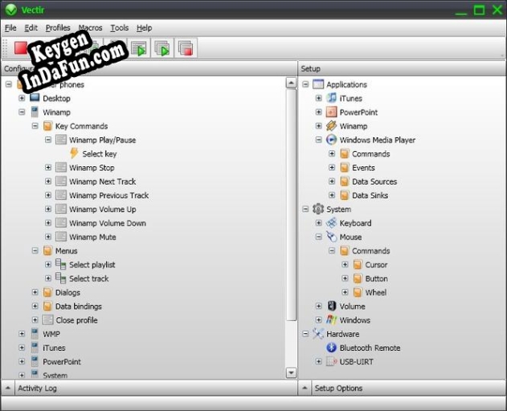Click the red stop square toolbar icon
The width and height of the screenshot is (507, 411).
21,48
